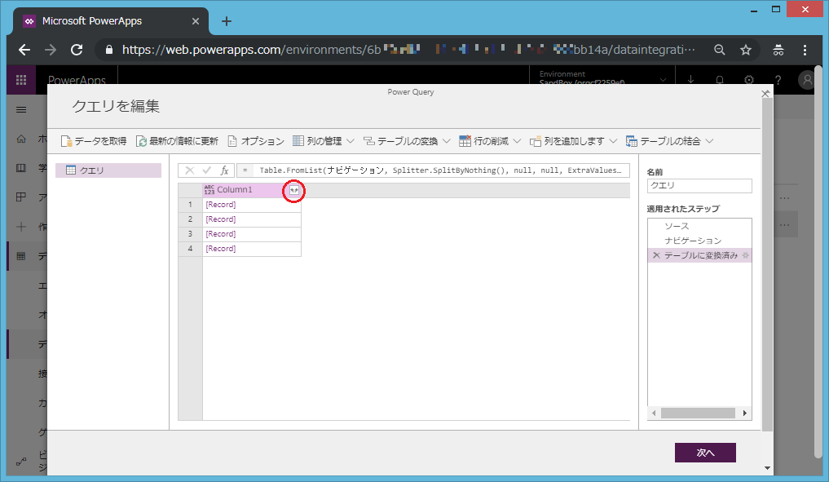Select the Microsoft PowerApps browser tab

coord(111,21)
